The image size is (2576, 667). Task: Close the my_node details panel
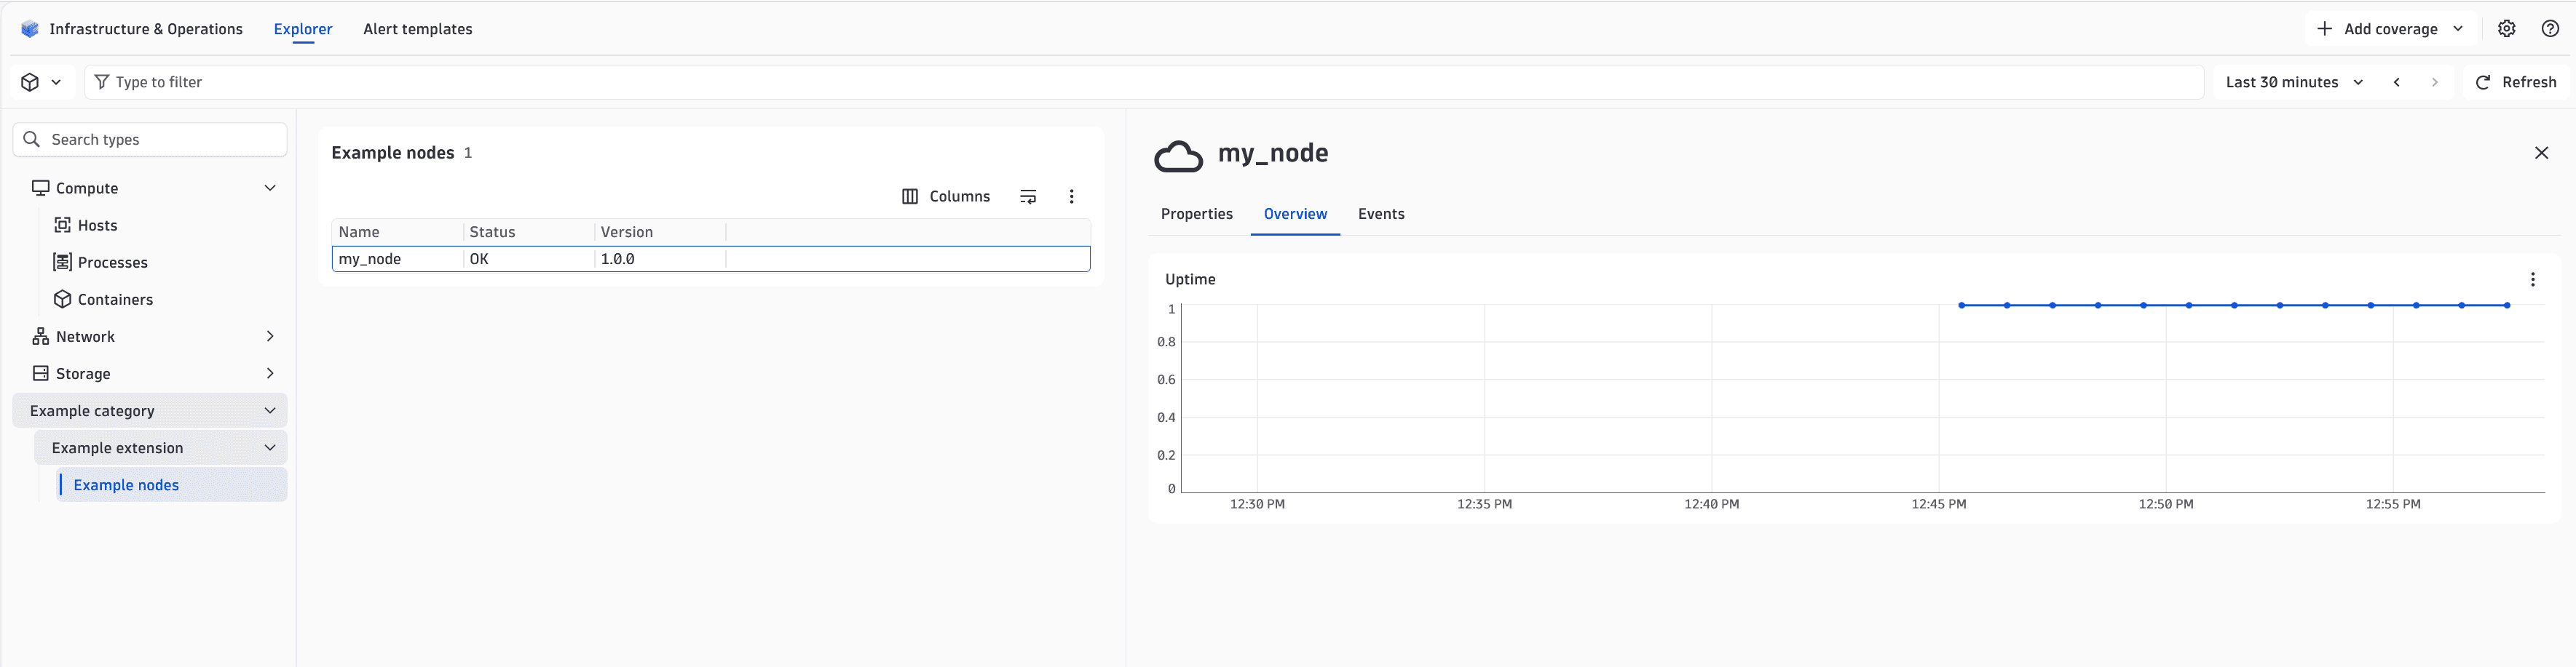click(x=2541, y=153)
